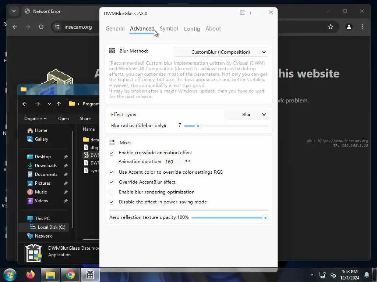Open Videos in Explorer sidebar
Viewport: 377px width, 282px height.
(x=38, y=201)
